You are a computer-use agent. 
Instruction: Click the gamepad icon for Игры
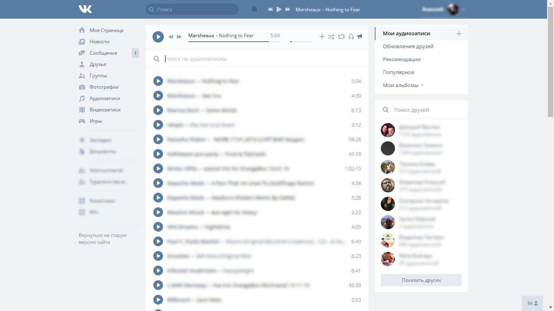coord(82,121)
